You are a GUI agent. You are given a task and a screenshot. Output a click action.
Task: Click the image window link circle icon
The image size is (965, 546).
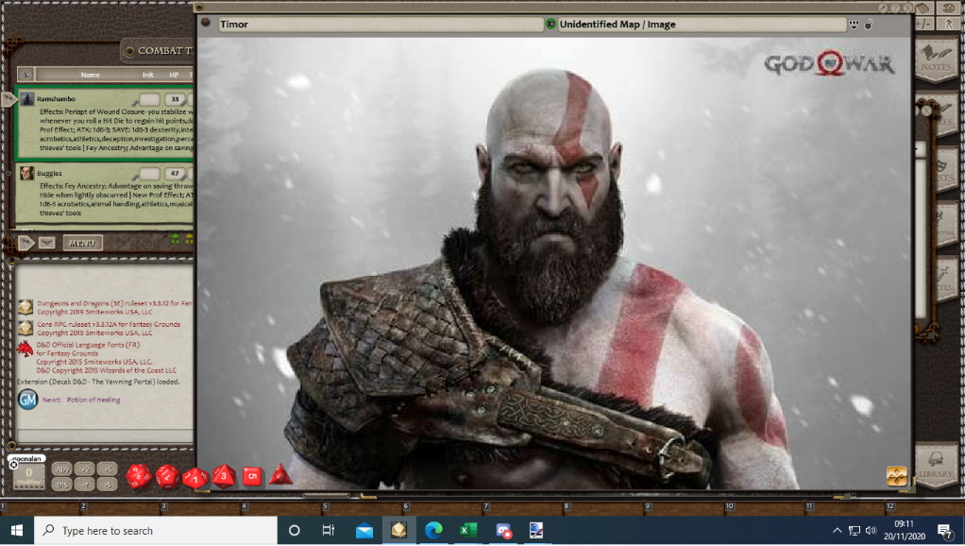click(x=206, y=24)
